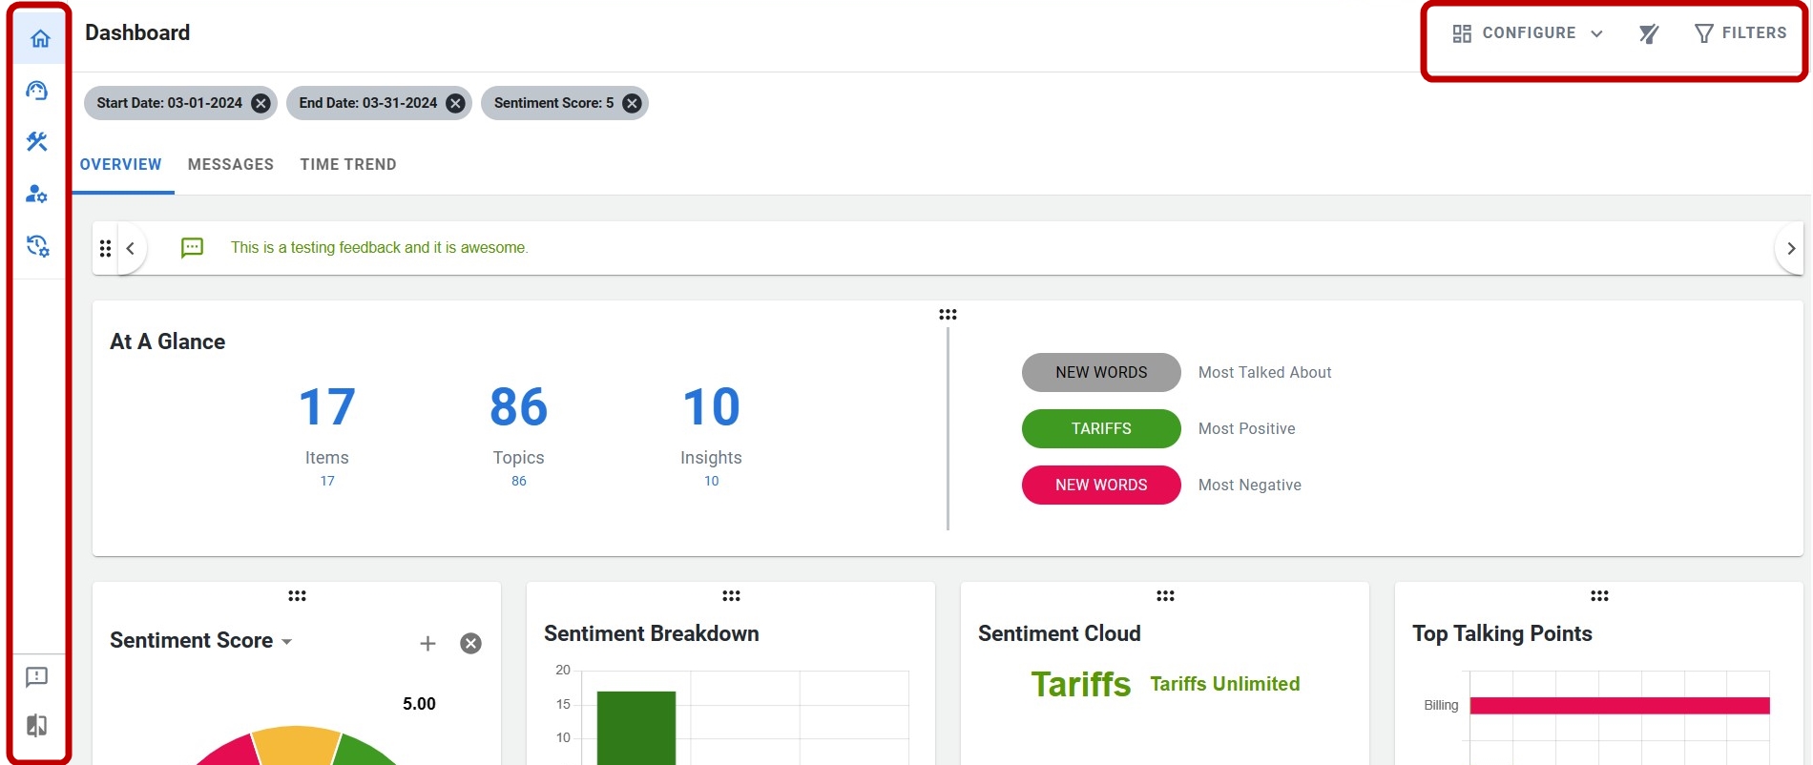
Task: Click the green TARIFFS button
Action: coord(1101,429)
